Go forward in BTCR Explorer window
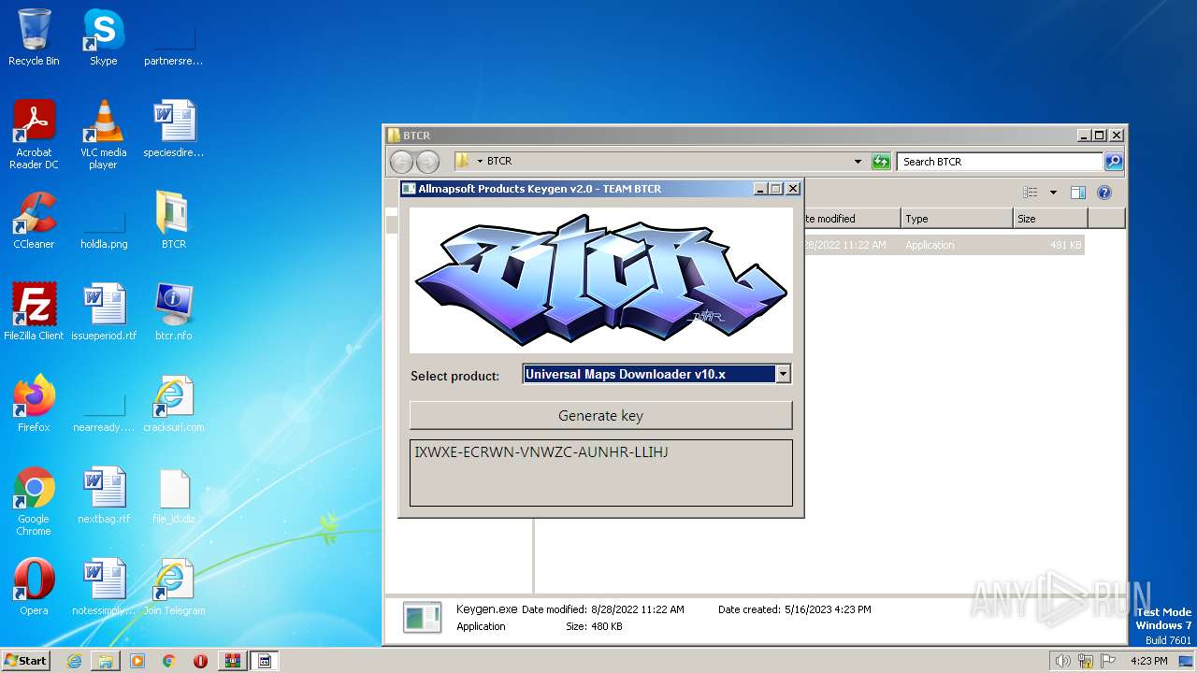 tap(427, 162)
